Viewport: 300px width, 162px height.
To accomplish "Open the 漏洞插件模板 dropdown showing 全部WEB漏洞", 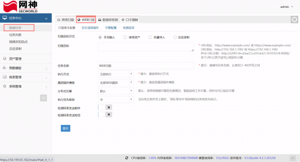I will pyautogui.click(x=115, y=83).
